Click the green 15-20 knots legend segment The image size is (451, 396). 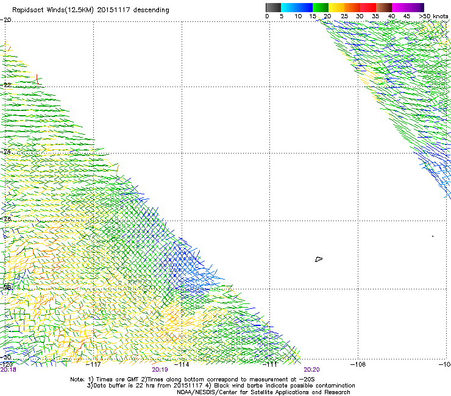tap(321, 7)
